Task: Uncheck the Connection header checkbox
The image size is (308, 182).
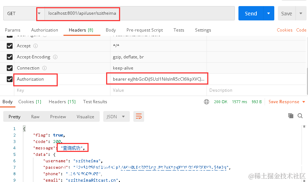Action: pyautogui.click(x=10, y=68)
